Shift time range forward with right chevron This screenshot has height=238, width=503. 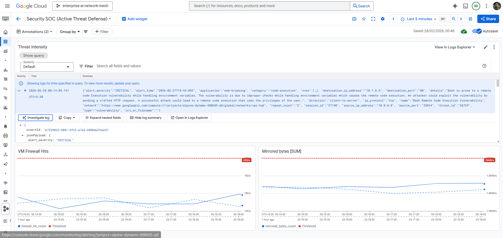461,19
